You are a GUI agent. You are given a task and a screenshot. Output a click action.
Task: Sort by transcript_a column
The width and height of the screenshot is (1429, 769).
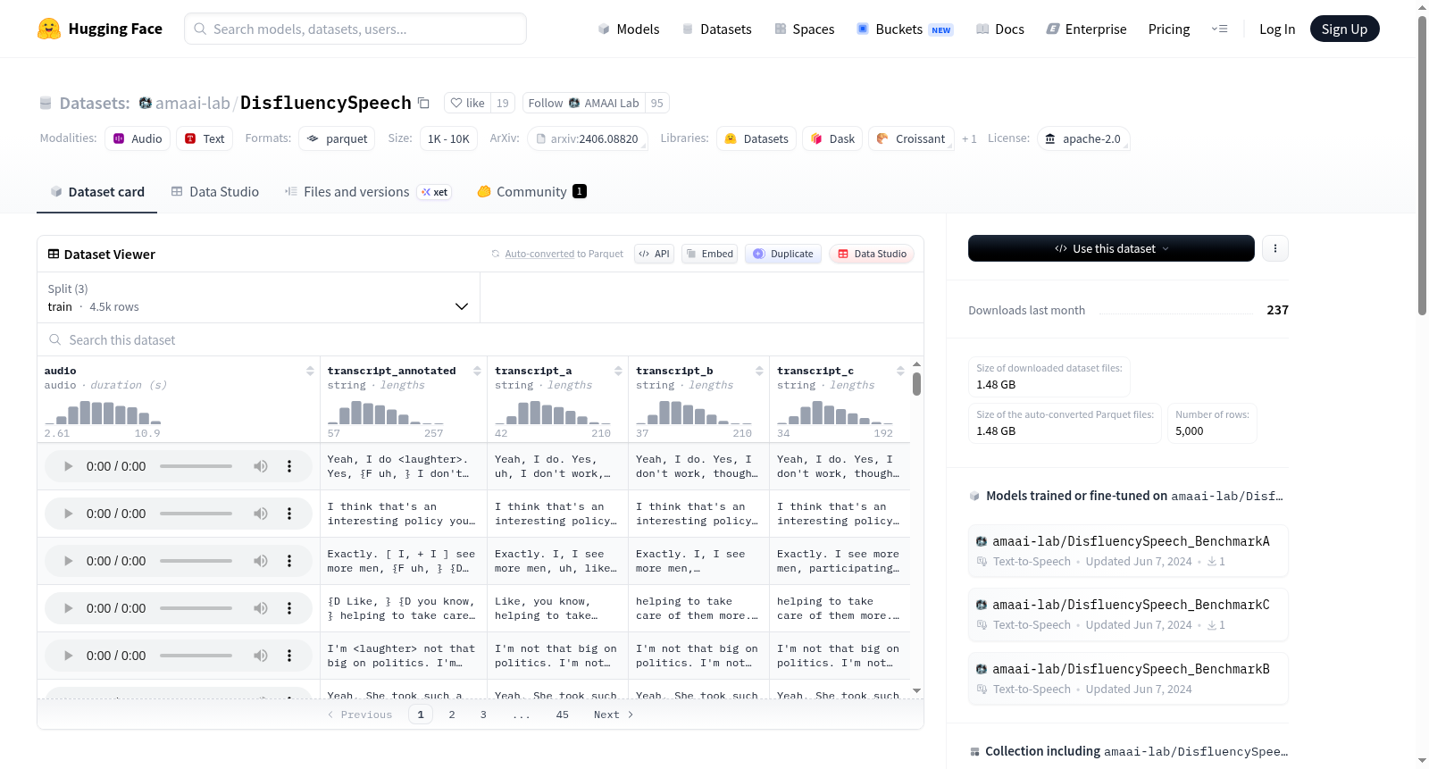tap(618, 371)
